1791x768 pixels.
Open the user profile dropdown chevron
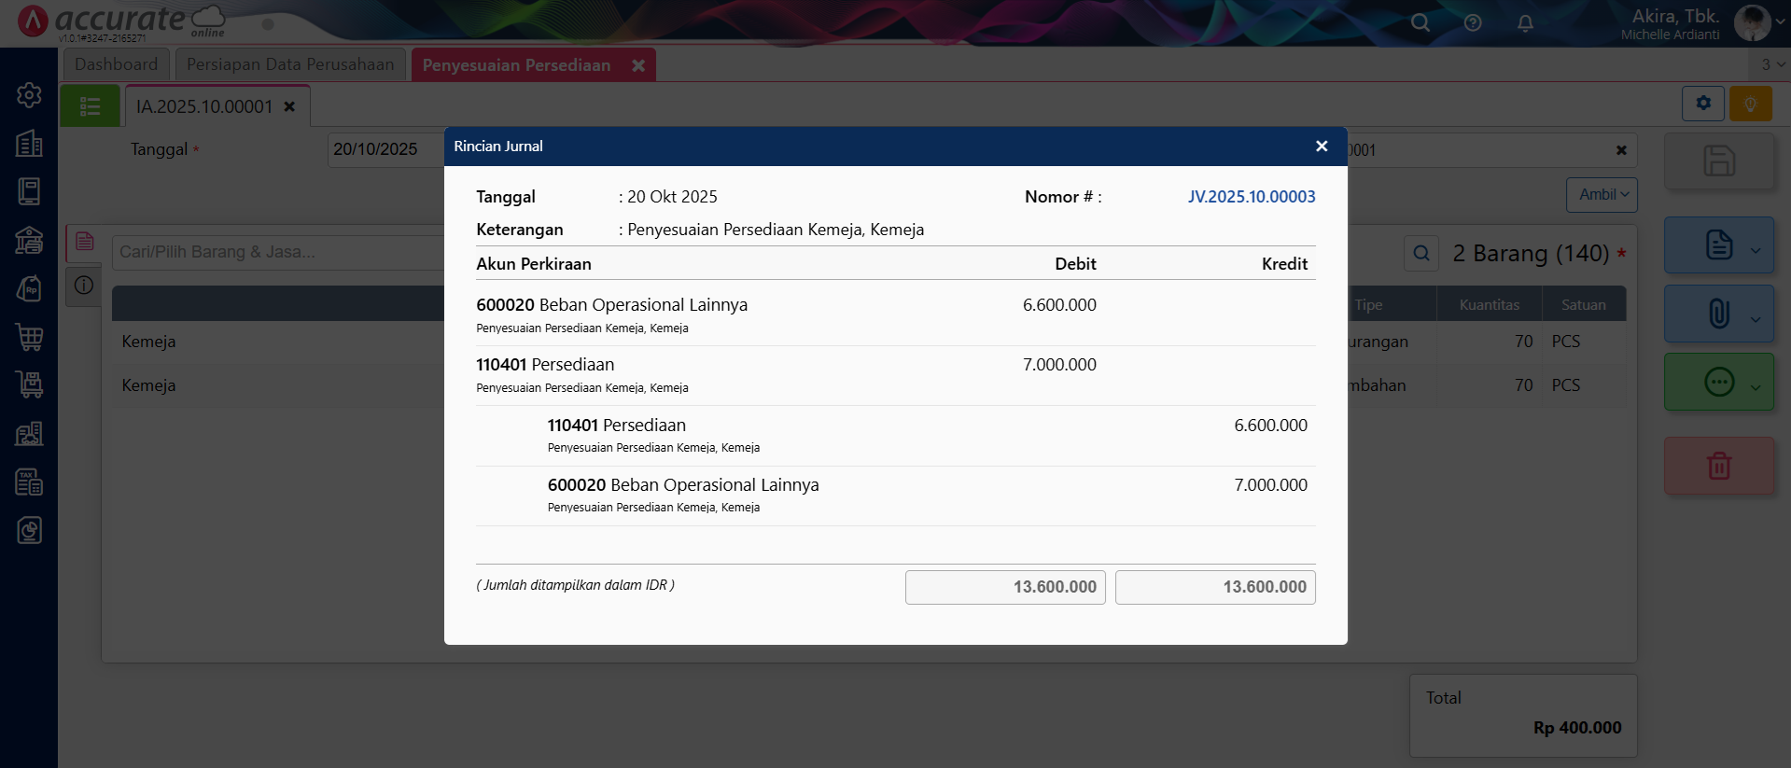(x=1780, y=22)
